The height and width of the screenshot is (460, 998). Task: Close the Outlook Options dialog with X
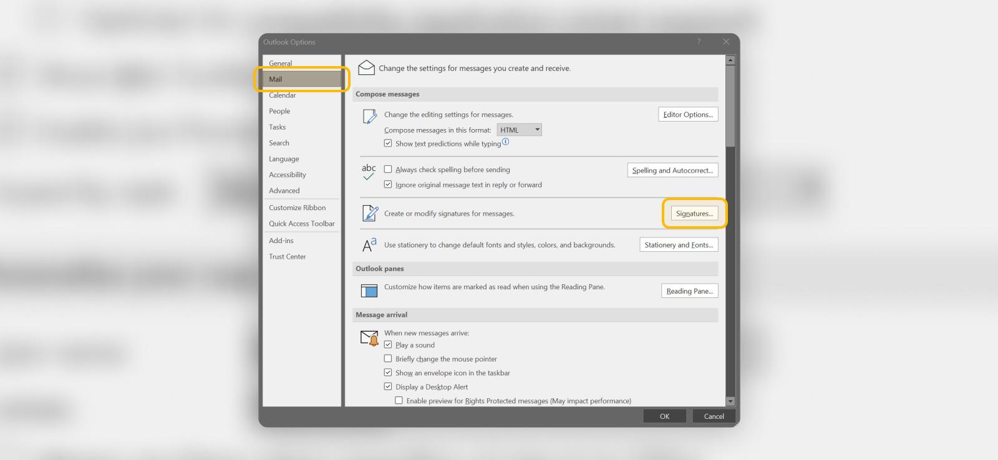coord(726,42)
